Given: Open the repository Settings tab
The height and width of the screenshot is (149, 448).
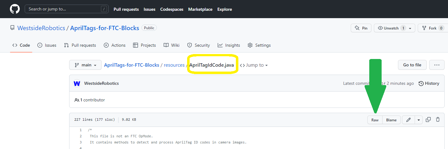Looking at the screenshot, I should point(259,45).
